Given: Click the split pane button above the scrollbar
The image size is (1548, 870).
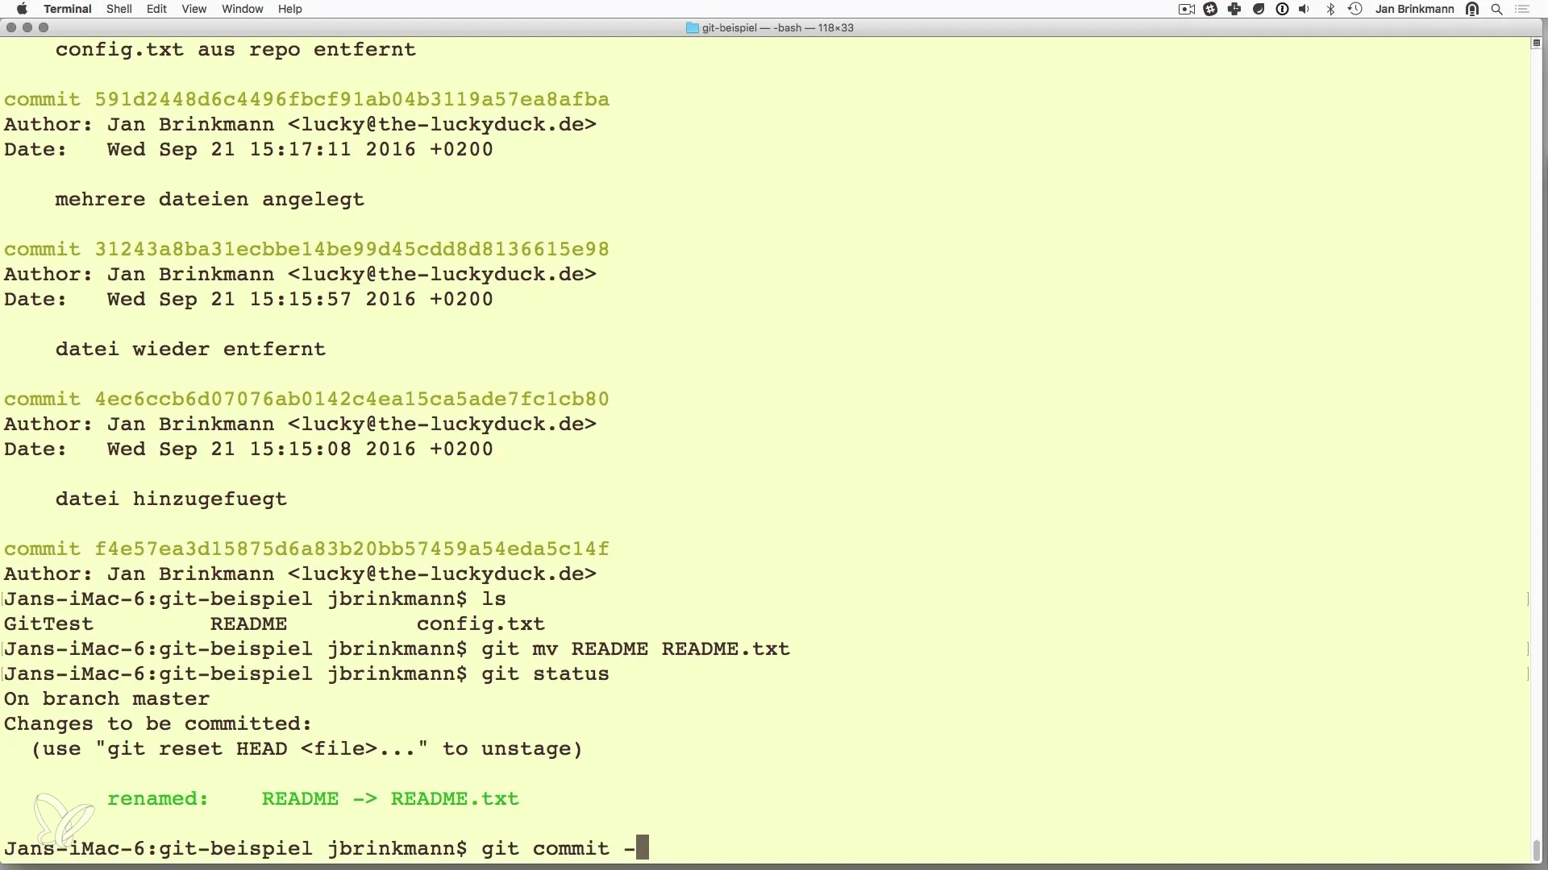Looking at the screenshot, I should pyautogui.click(x=1536, y=43).
